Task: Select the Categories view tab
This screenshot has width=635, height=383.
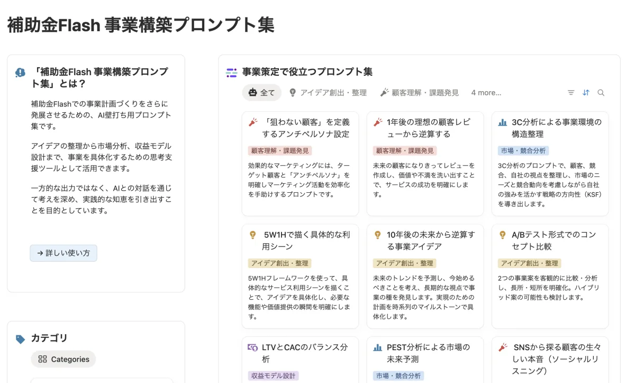Action: (63, 359)
